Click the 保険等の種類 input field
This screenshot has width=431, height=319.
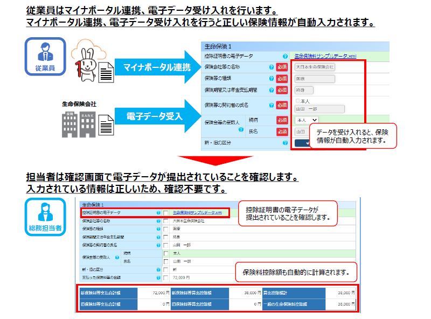[315, 79]
